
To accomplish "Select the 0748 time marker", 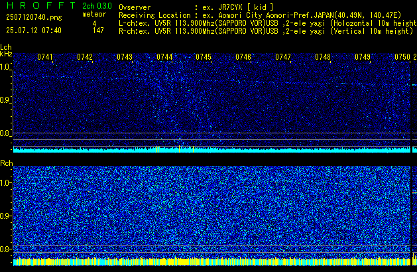I will click(x=323, y=57).
